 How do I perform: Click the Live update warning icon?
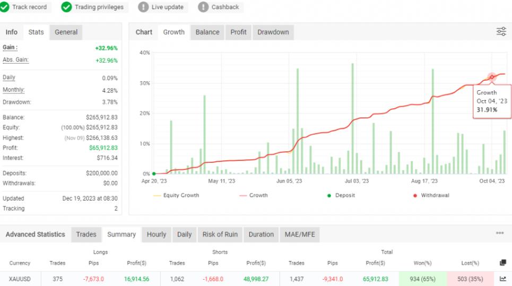[x=143, y=7]
